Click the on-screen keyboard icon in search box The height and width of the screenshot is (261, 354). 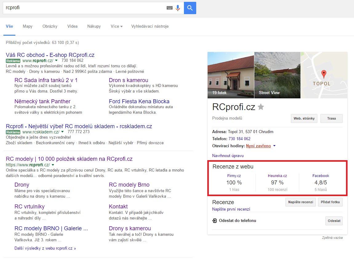169,8
